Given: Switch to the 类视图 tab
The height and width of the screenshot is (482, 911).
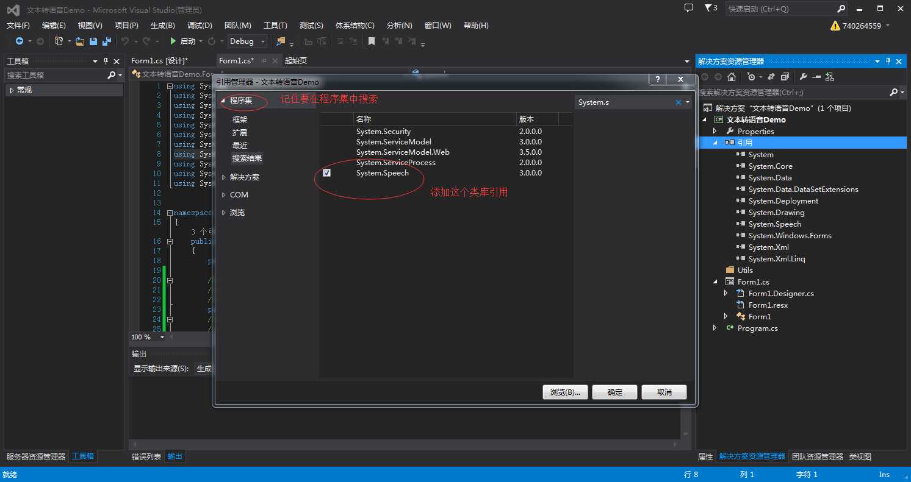Looking at the screenshot, I should (860, 456).
